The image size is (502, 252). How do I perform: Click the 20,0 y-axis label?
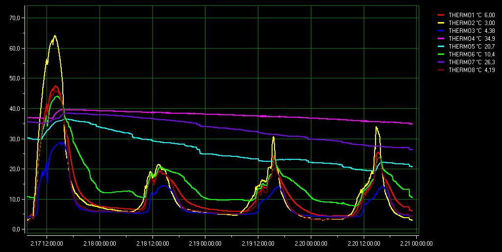15,169
